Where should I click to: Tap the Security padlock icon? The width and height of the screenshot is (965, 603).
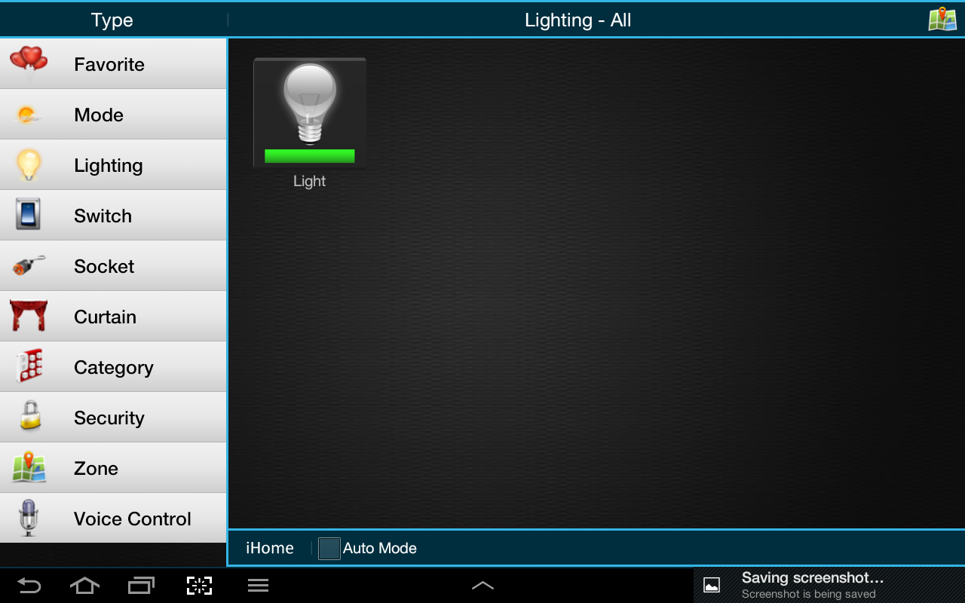(x=30, y=415)
